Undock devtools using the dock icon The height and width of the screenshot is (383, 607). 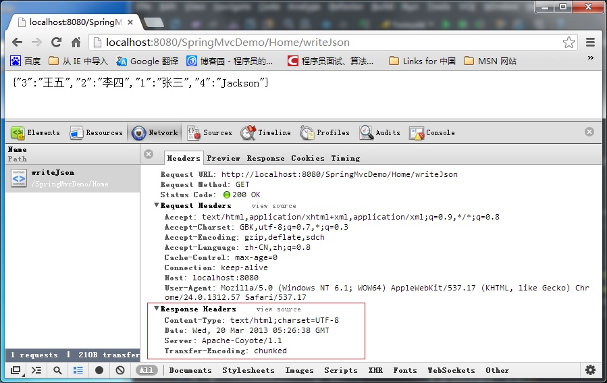click(x=16, y=370)
